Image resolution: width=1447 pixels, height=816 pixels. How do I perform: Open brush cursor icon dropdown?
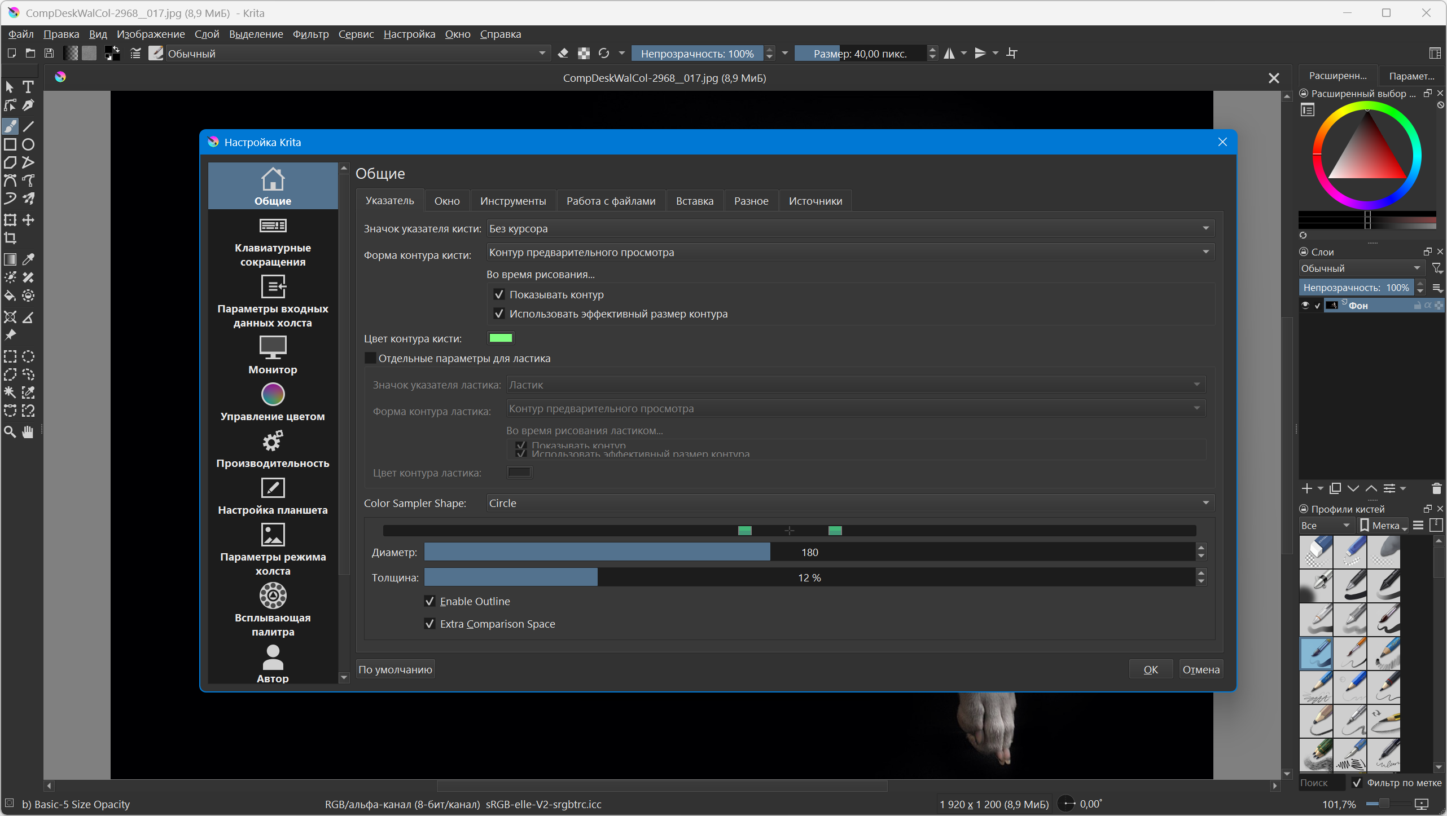[x=850, y=228]
